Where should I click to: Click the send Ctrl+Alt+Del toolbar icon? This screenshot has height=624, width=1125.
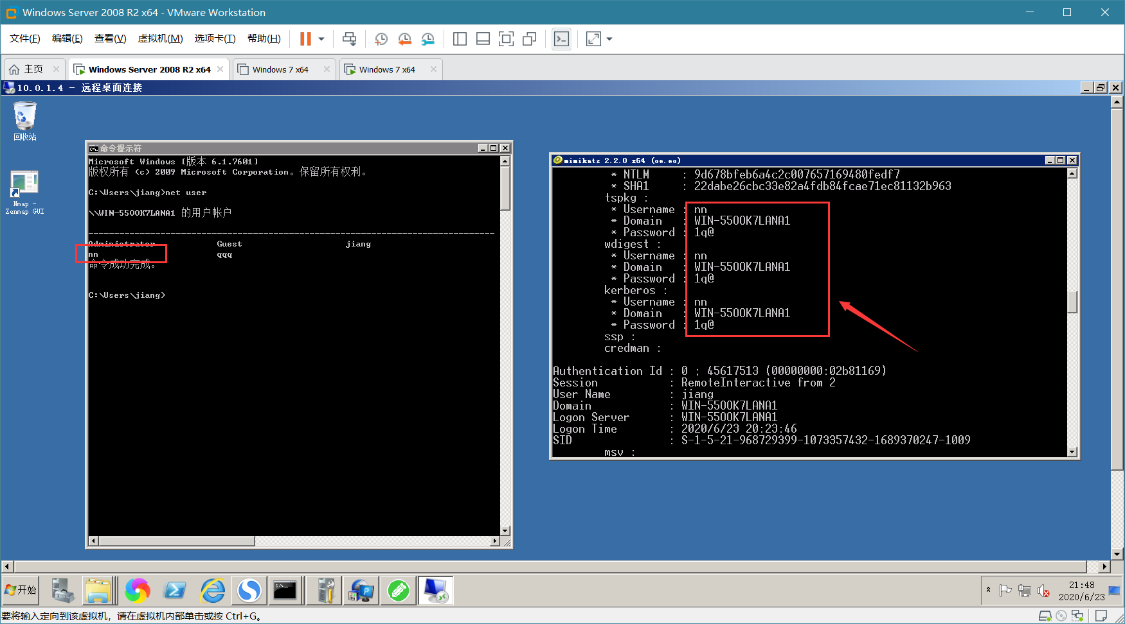pyautogui.click(x=349, y=39)
